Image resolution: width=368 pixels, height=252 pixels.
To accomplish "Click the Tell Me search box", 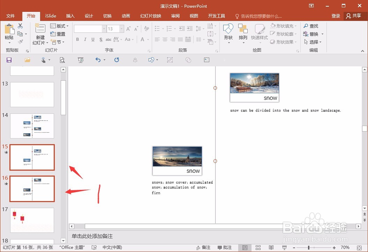I will point(259,16).
